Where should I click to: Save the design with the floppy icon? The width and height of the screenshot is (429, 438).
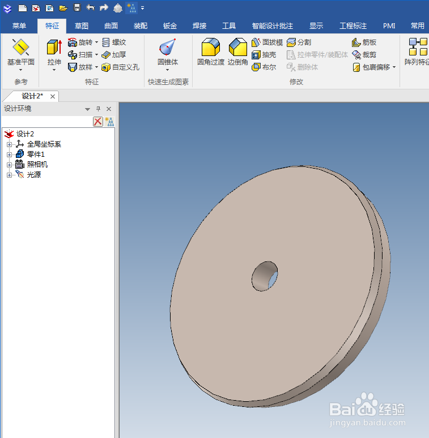click(x=77, y=7)
